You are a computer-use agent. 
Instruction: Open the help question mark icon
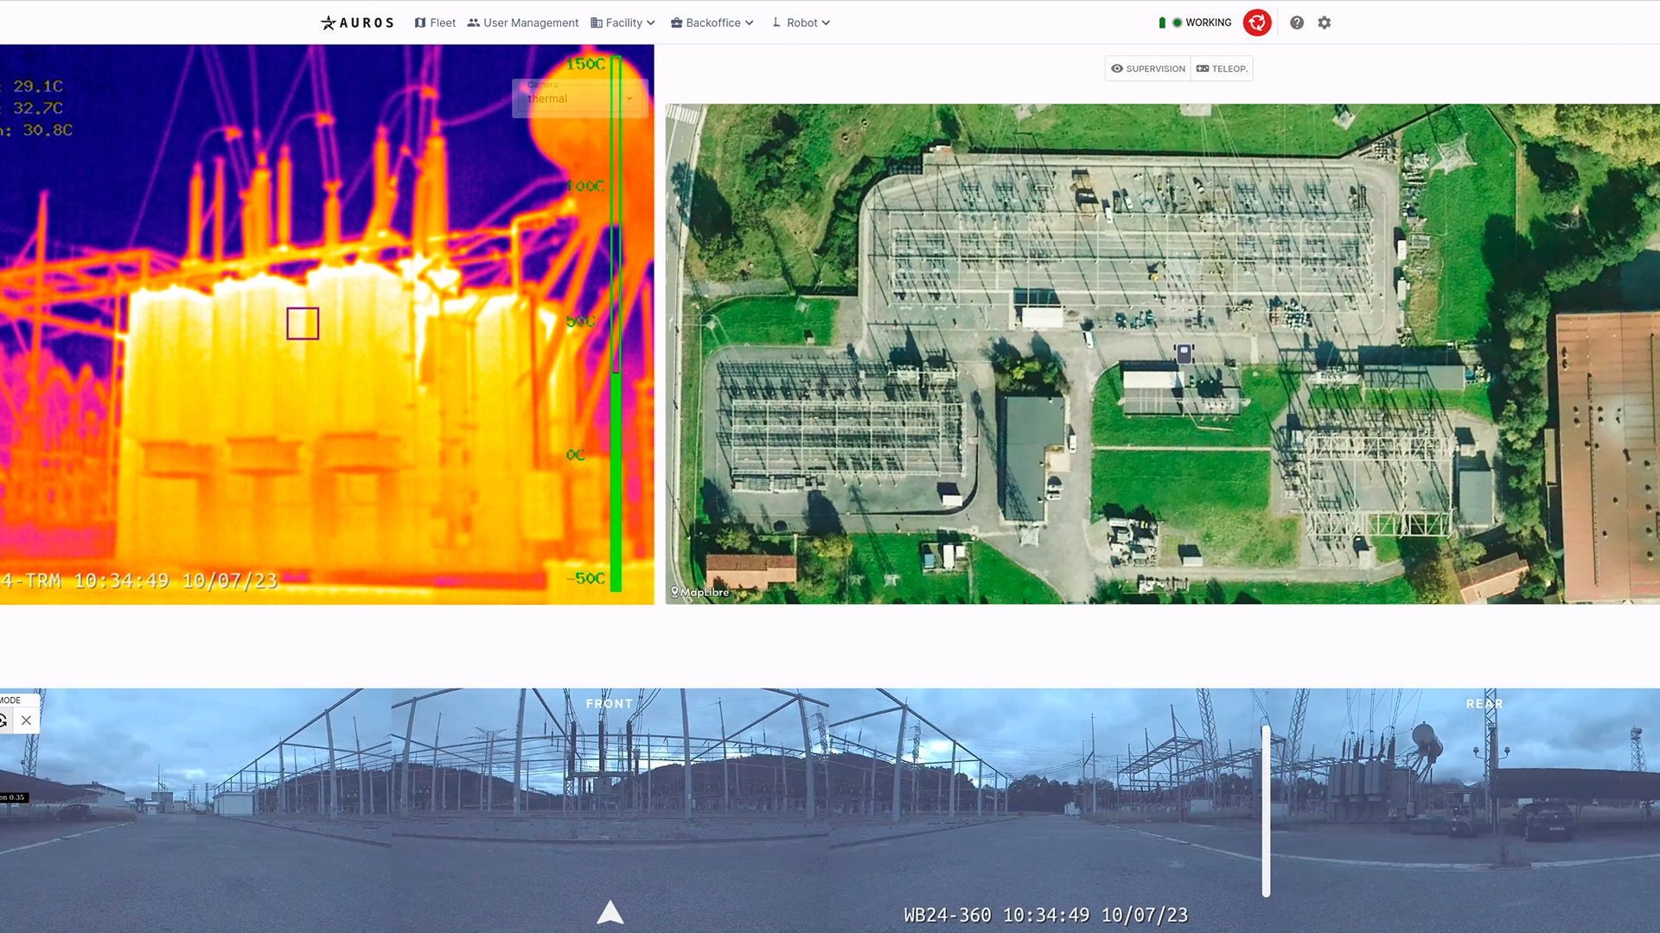tap(1297, 22)
